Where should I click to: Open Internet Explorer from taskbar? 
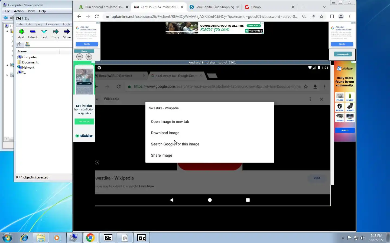coord(24,238)
